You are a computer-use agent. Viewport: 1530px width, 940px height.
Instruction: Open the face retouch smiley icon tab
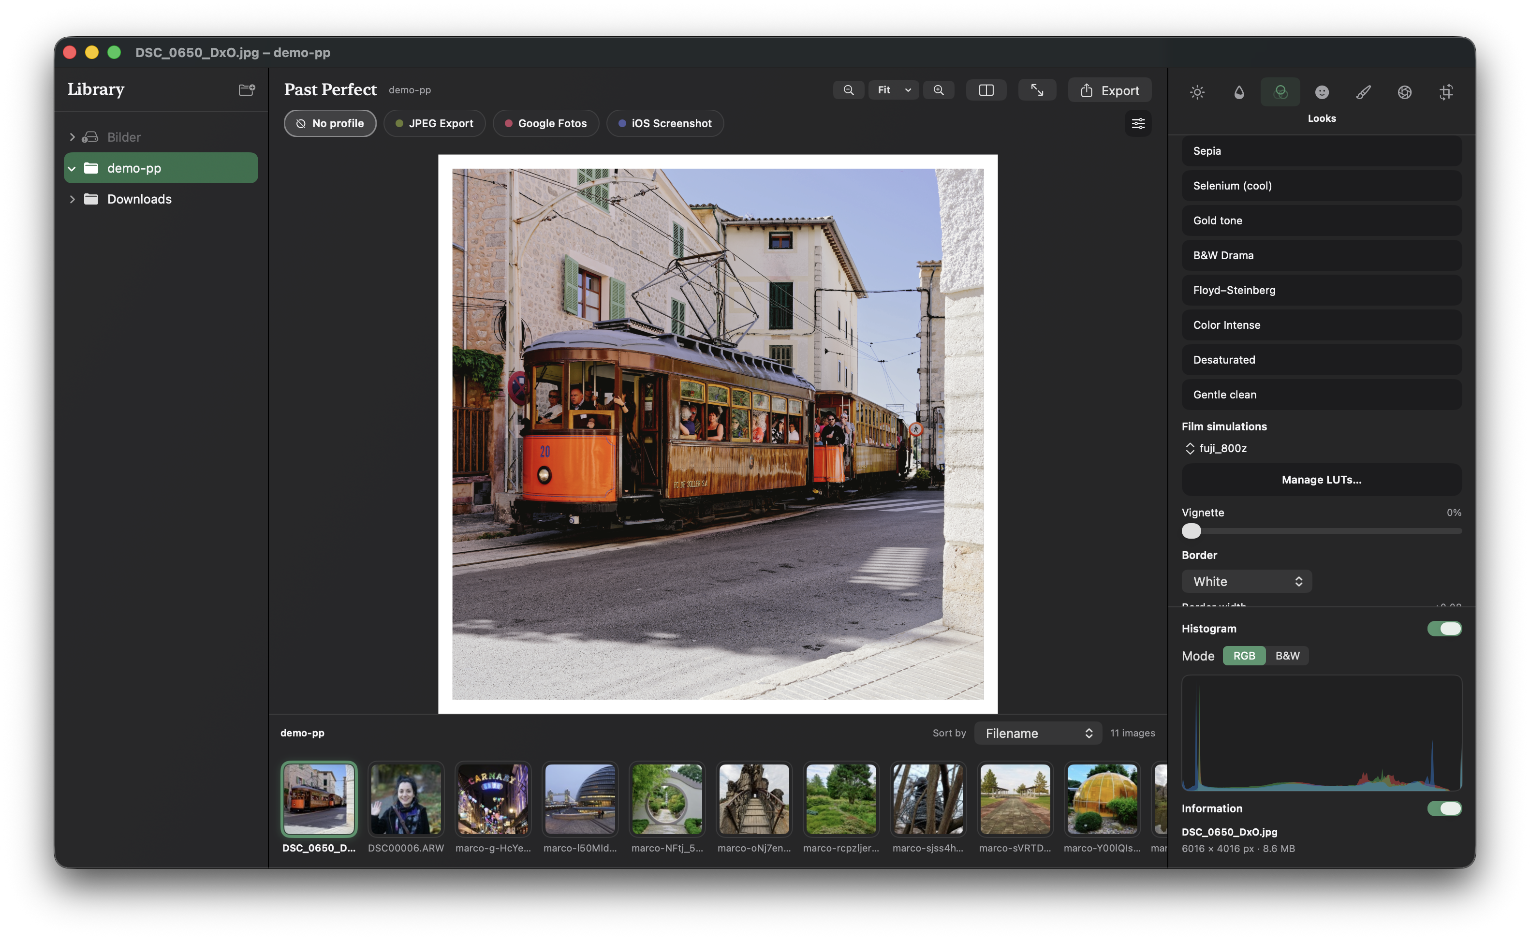tap(1322, 92)
